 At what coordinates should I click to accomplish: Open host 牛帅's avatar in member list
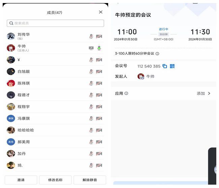[11, 48]
